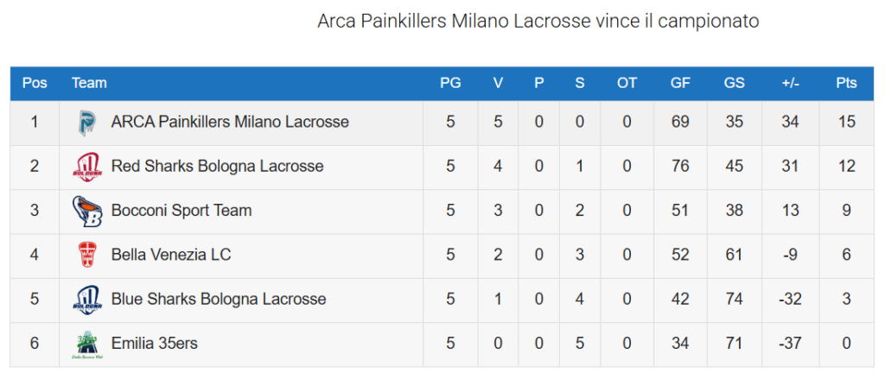This screenshot has height=373, width=885.
Task: Sort table by the Pos column header
Action: (35, 84)
